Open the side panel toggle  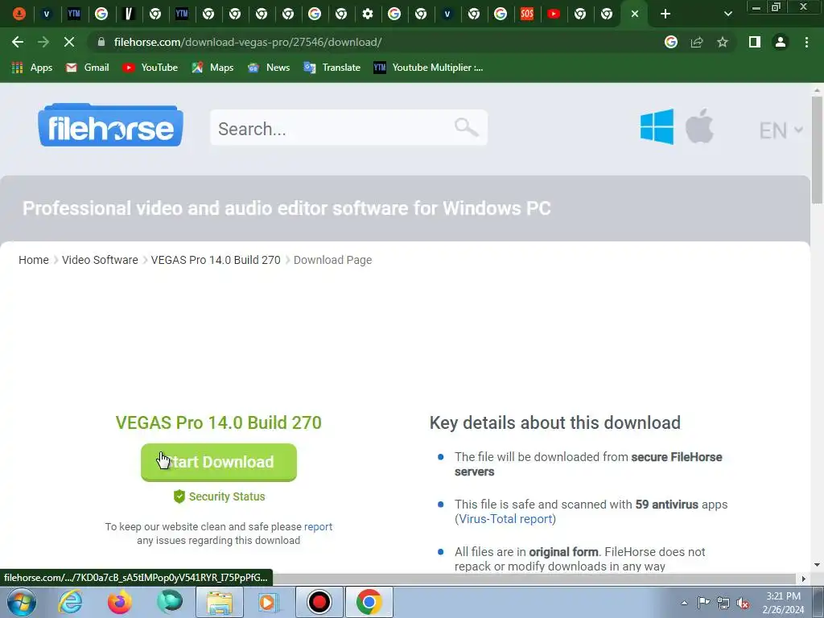point(755,42)
